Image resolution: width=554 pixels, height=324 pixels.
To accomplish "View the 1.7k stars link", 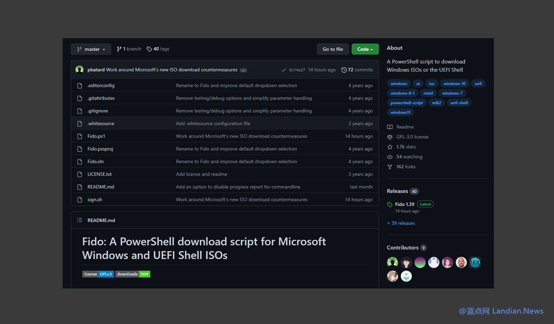I will click(406, 147).
